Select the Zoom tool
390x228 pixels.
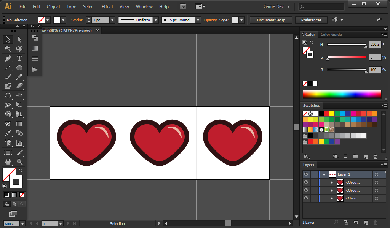pyautogui.click(x=19, y=162)
